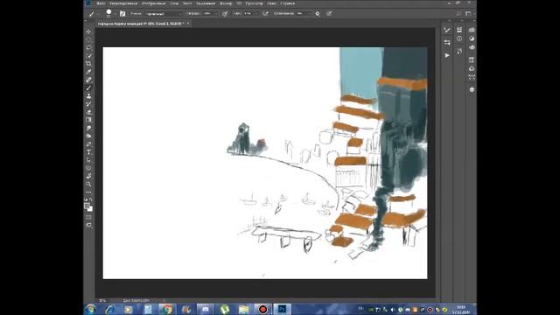Select the Type tool
This screenshot has width=560, height=315.
[88, 151]
